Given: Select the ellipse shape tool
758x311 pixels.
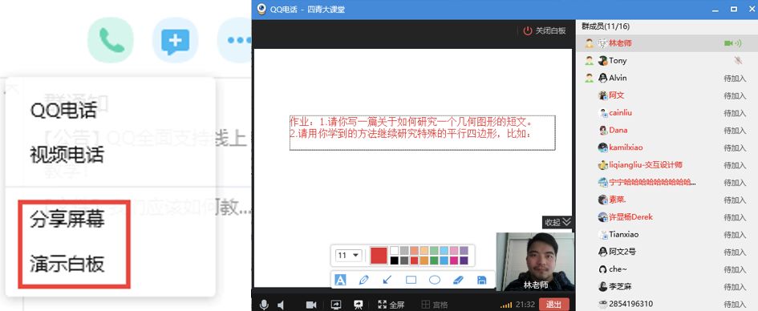Looking at the screenshot, I should pyautogui.click(x=435, y=280).
